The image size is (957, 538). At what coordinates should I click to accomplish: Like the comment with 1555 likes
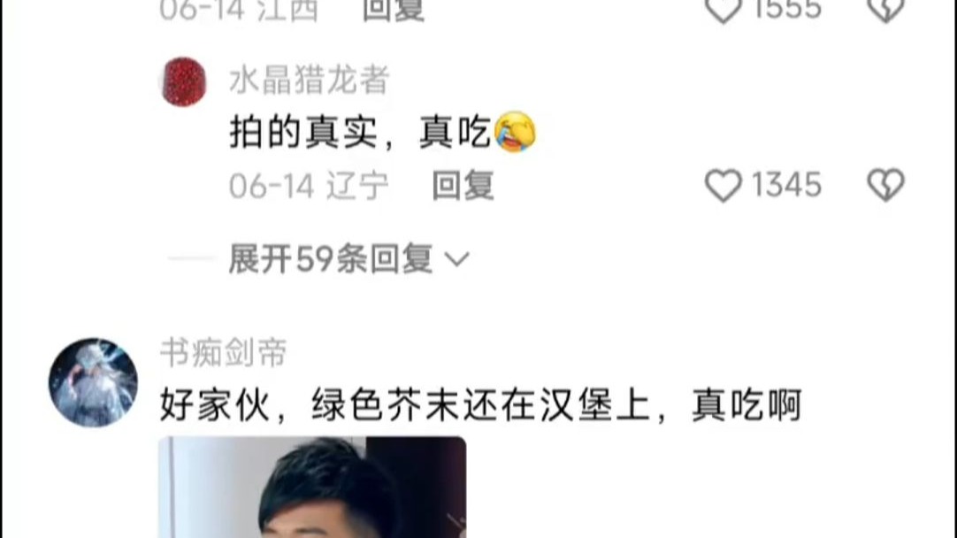723,11
